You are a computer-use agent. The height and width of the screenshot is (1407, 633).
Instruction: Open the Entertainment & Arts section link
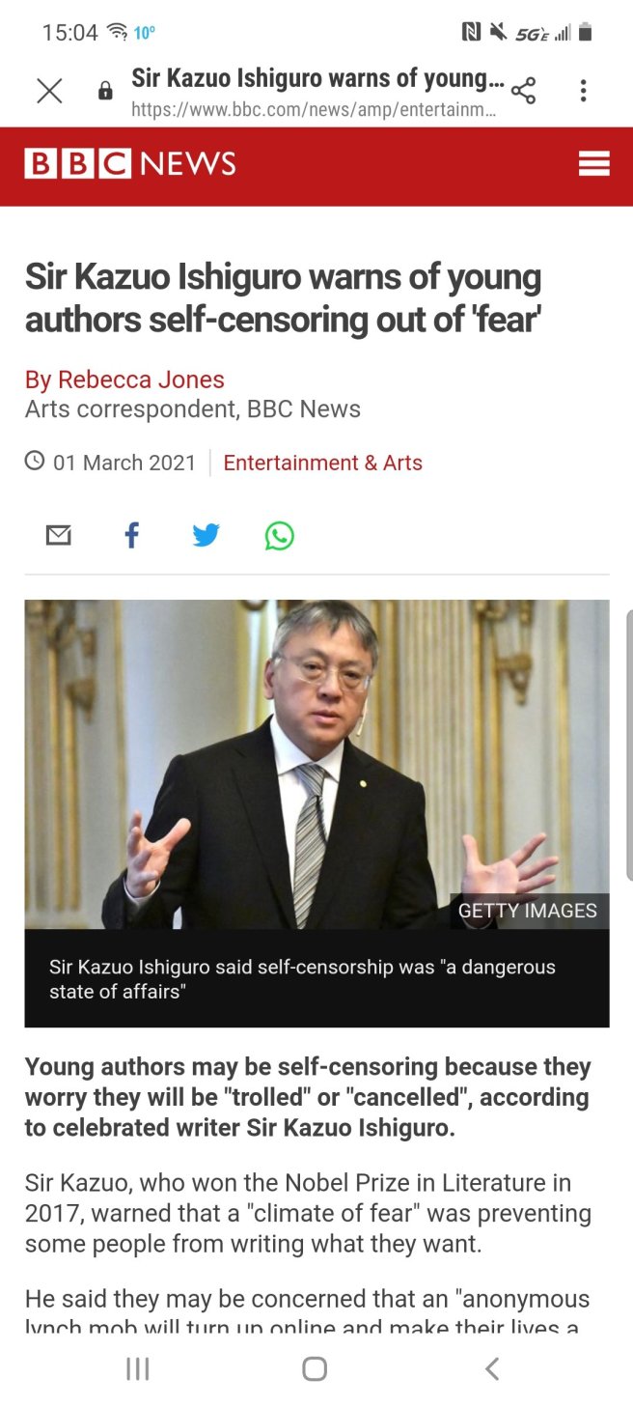tap(322, 463)
